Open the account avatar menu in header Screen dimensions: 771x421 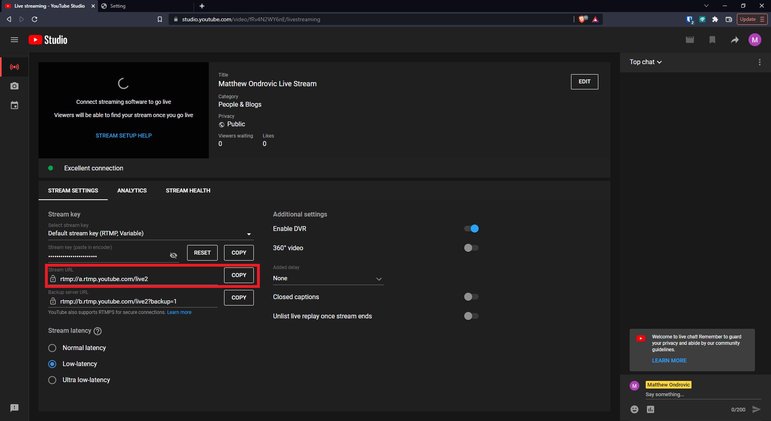click(x=755, y=40)
